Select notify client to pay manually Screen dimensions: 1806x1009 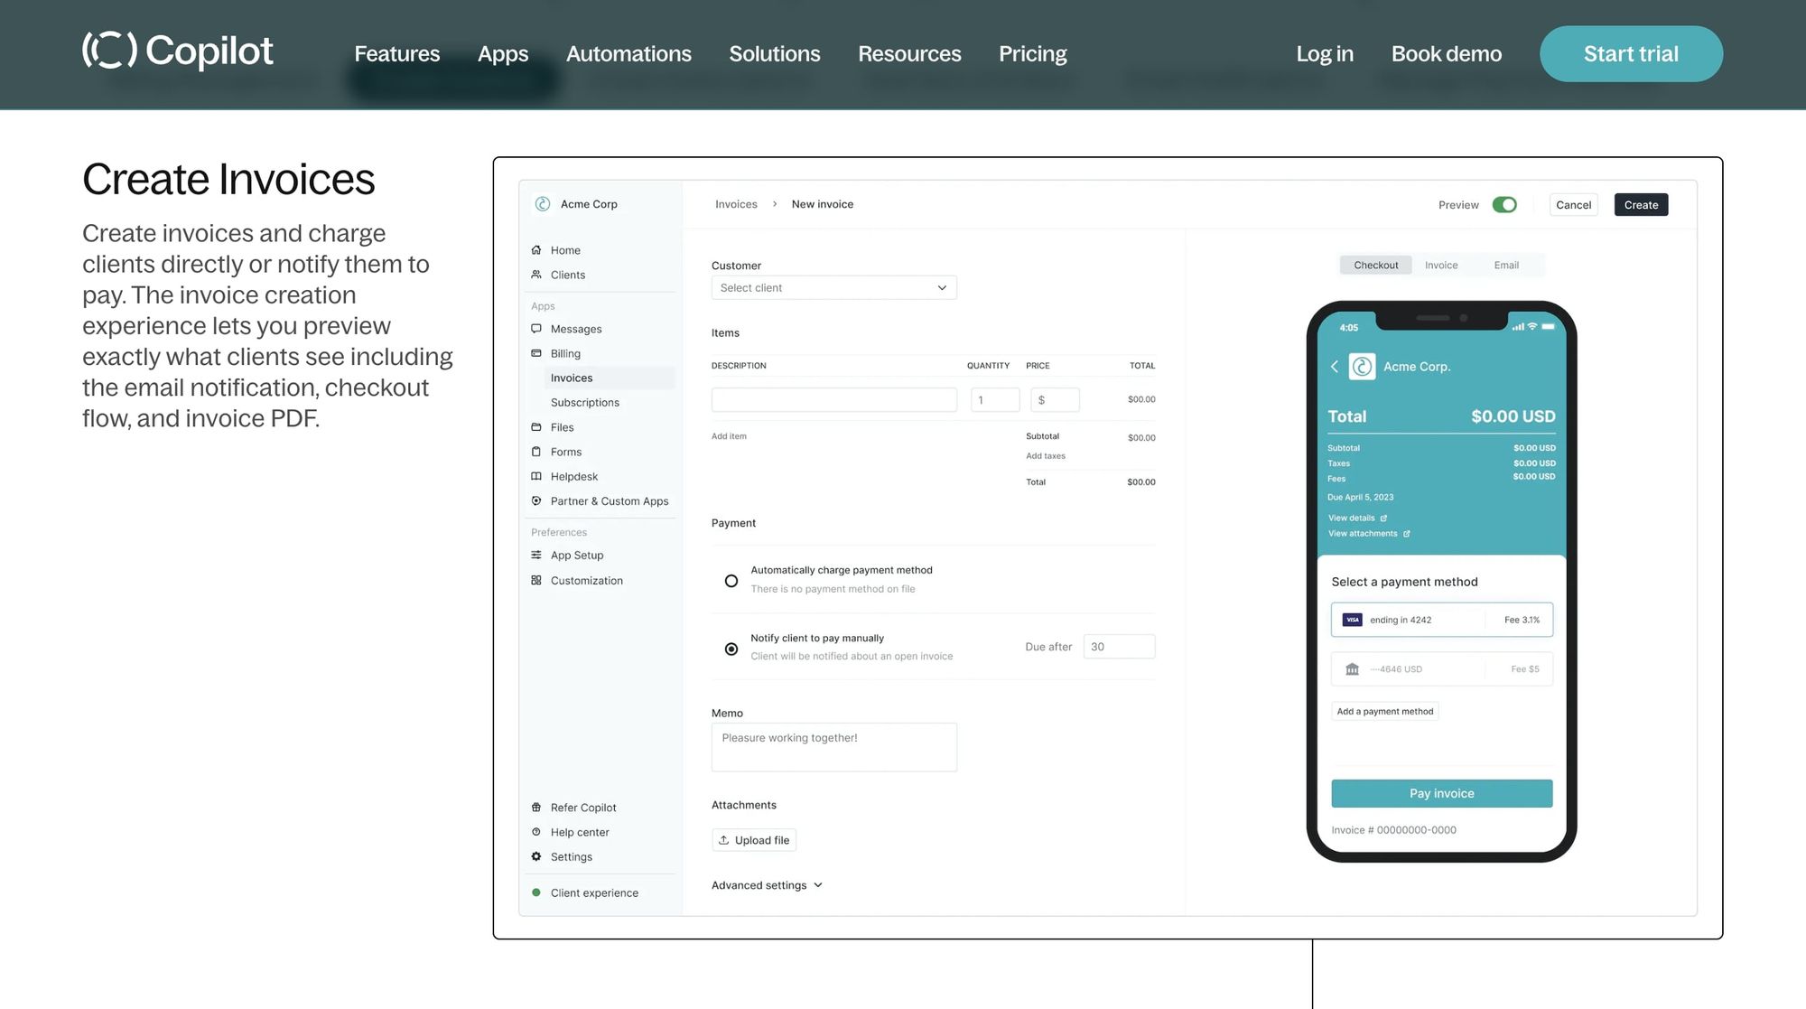tap(731, 649)
